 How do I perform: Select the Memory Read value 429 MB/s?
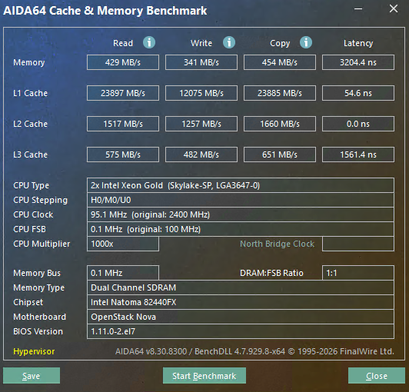click(x=123, y=62)
